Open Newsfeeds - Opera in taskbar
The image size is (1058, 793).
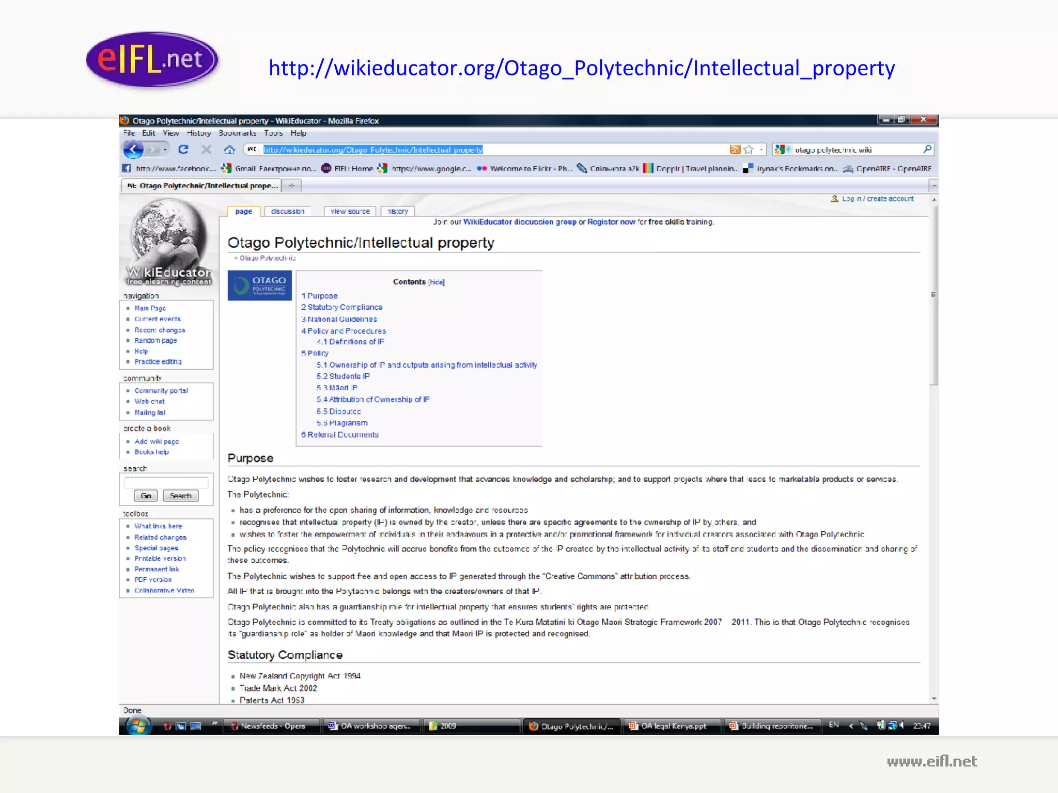click(x=271, y=726)
